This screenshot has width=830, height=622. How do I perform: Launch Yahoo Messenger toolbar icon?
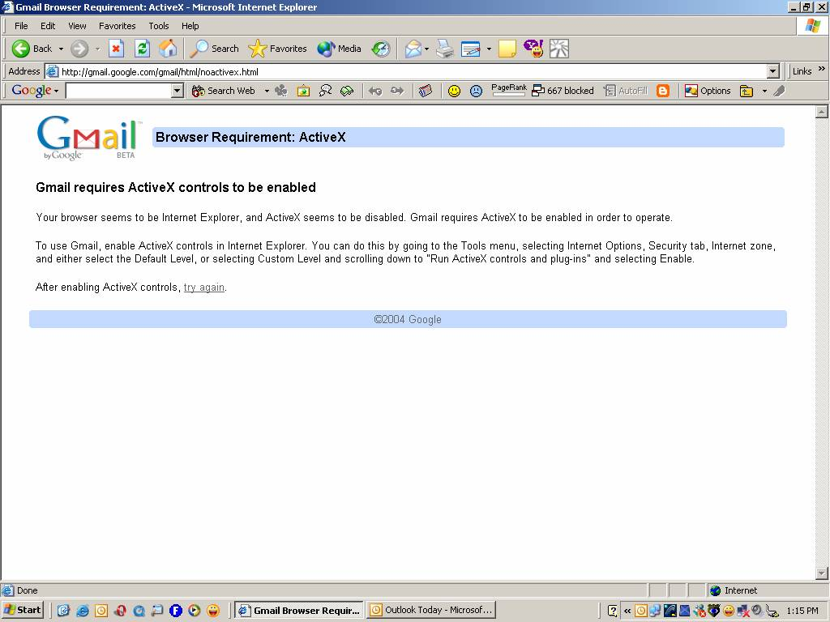point(533,49)
